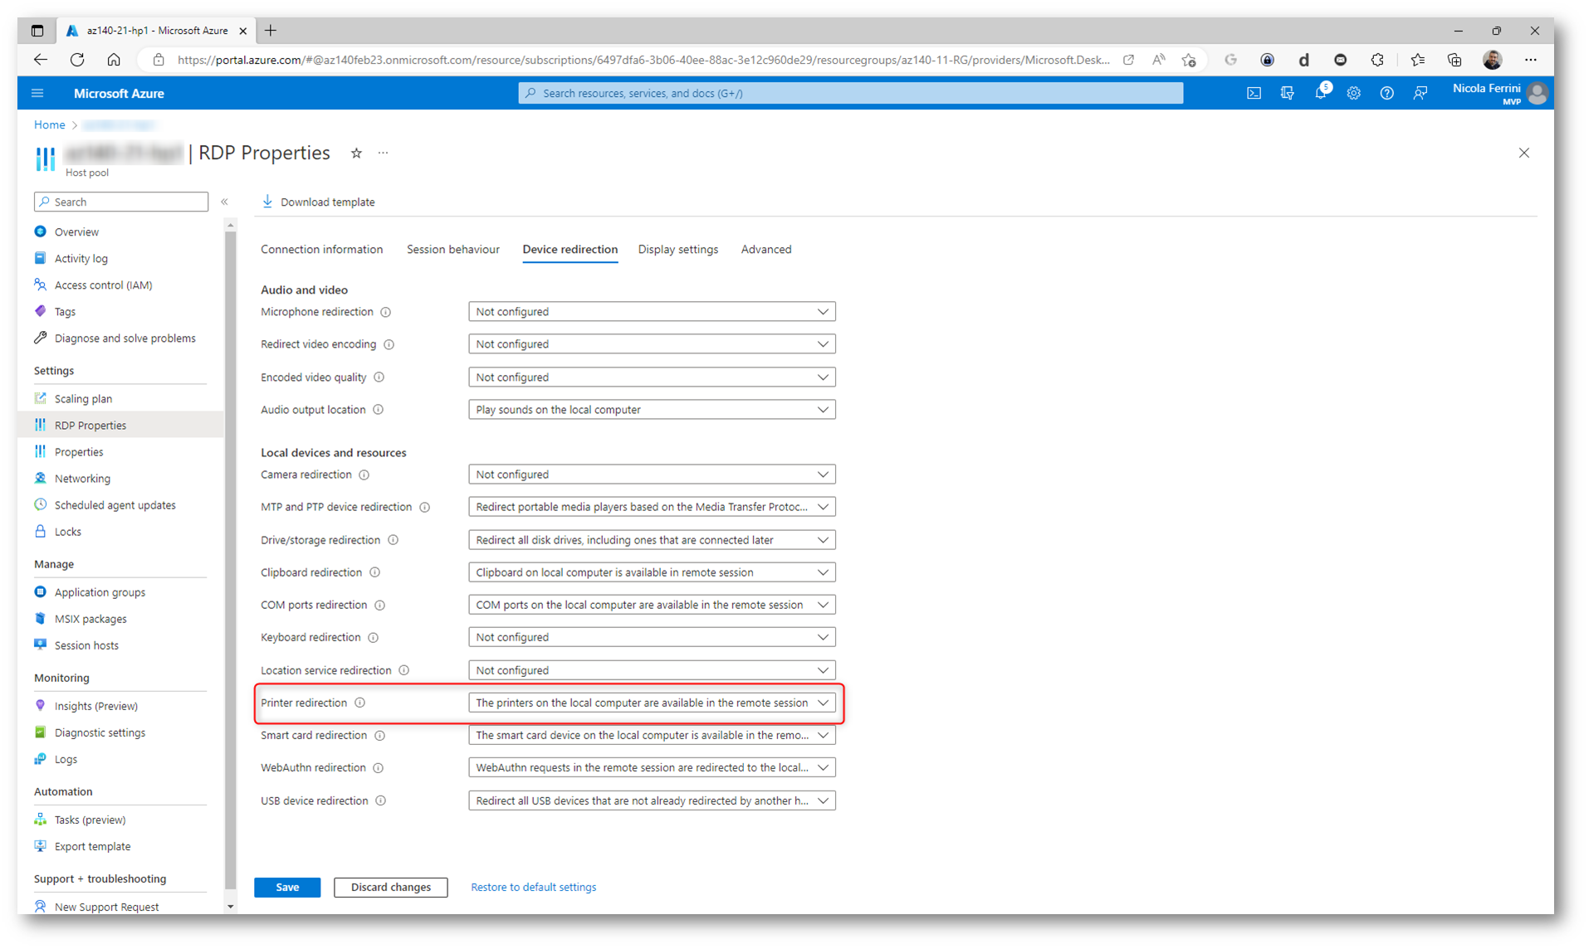
Task: Focus the Search resources, services, and docs box
Action: click(x=851, y=93)
